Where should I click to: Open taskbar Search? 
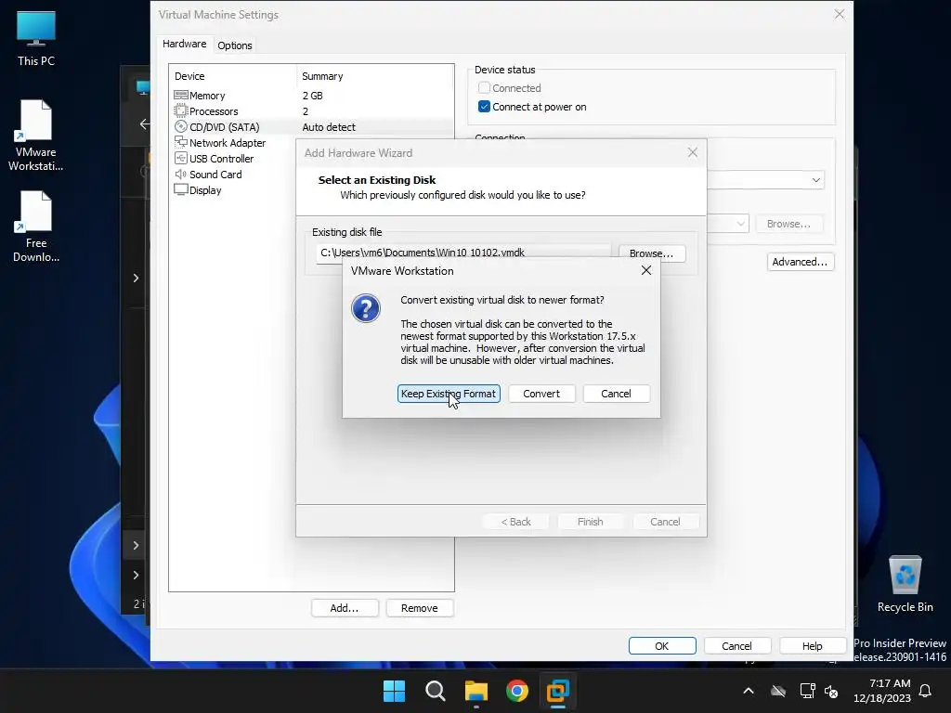tap(436, 691)
